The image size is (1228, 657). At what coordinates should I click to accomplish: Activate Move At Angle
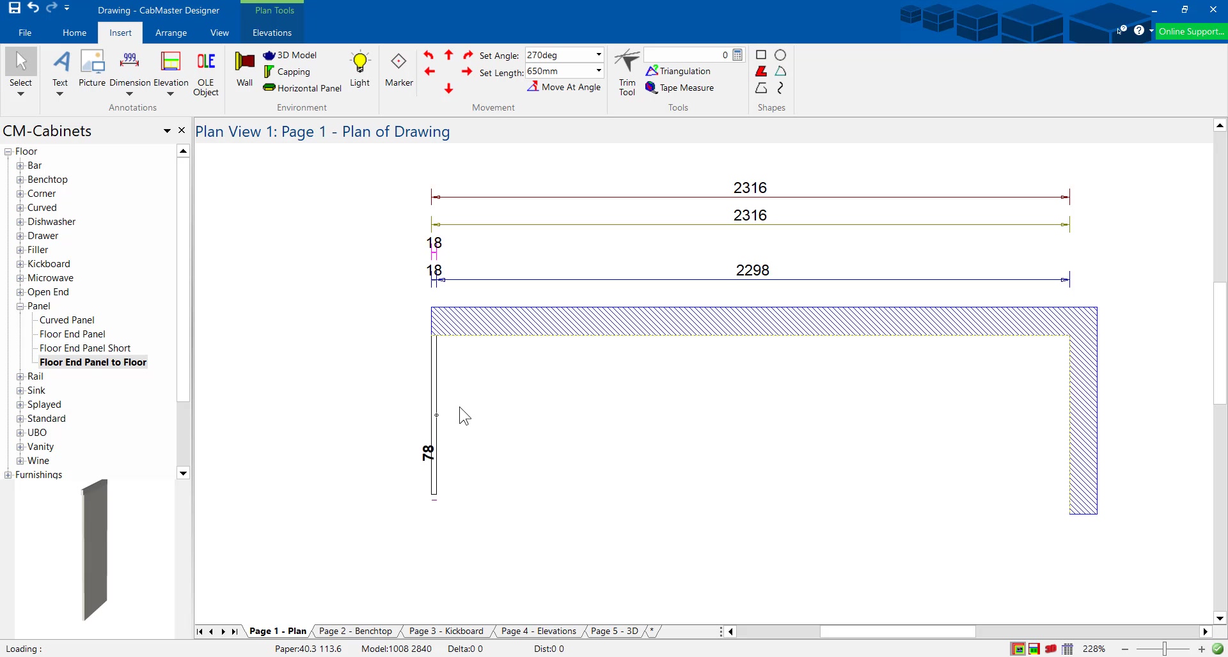(x=564, y=87)
